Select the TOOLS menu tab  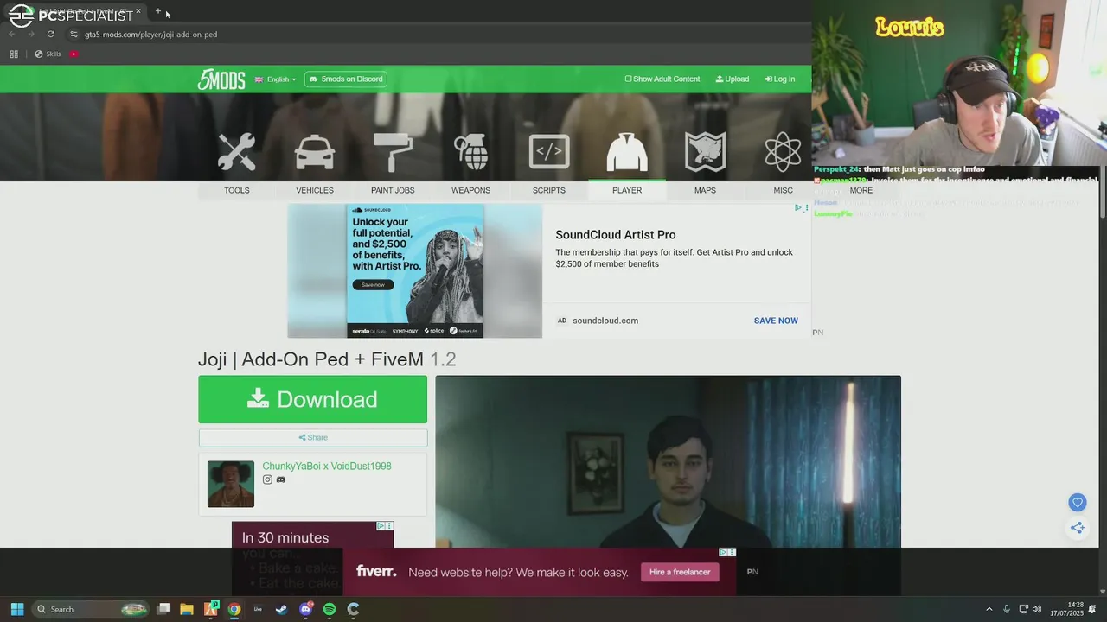coord(236,190)
